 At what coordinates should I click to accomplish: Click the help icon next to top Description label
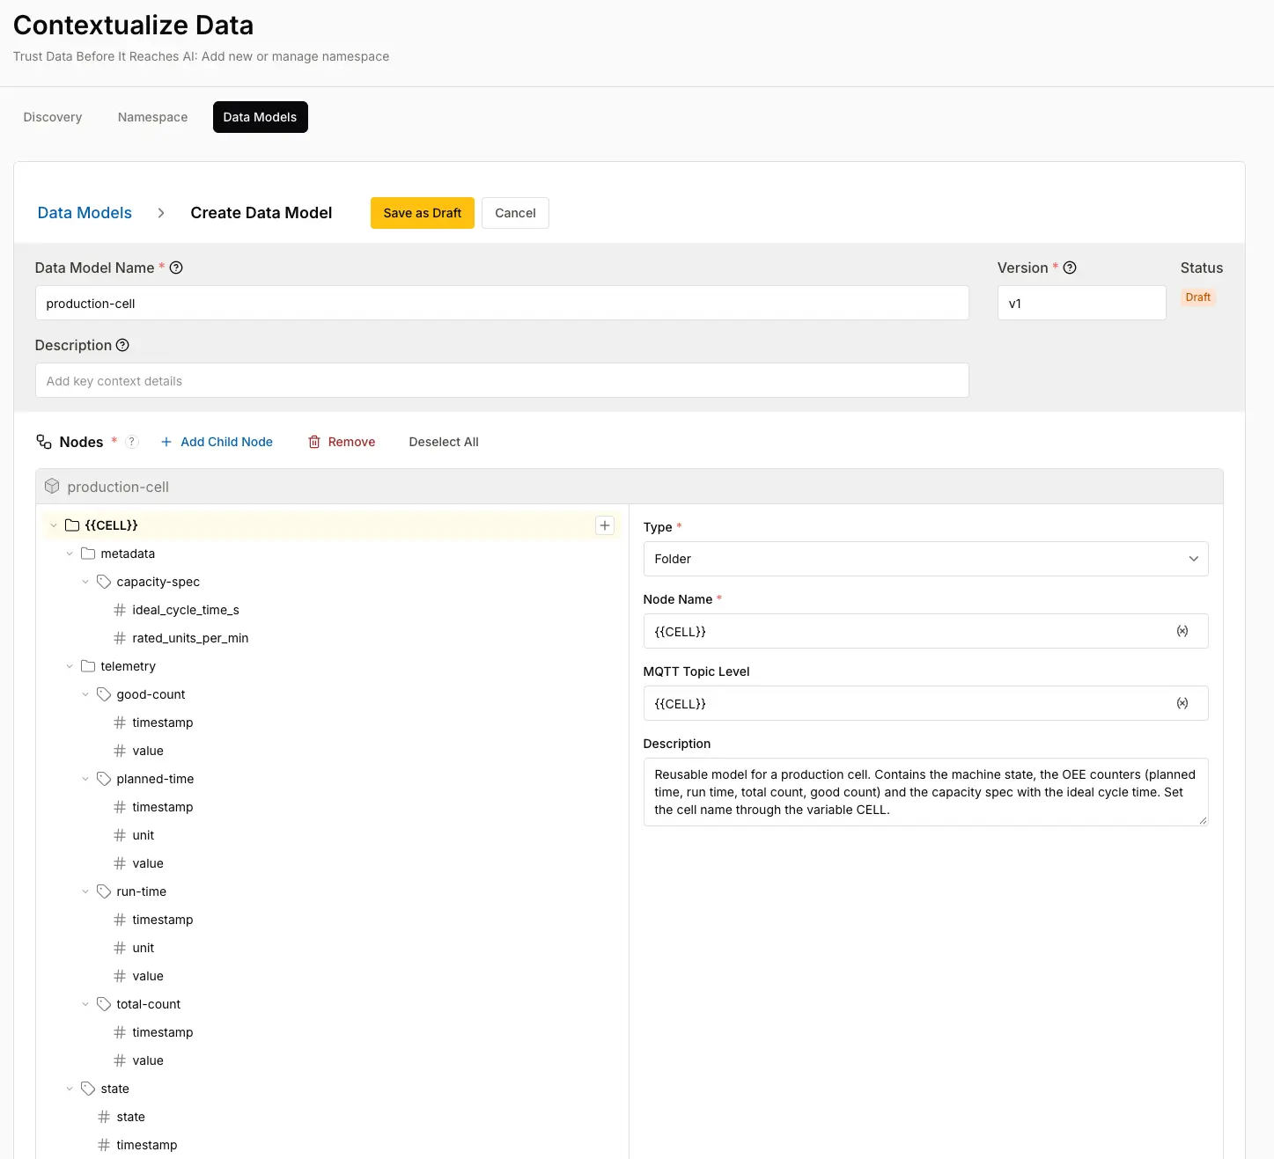(x=122, y=345)
